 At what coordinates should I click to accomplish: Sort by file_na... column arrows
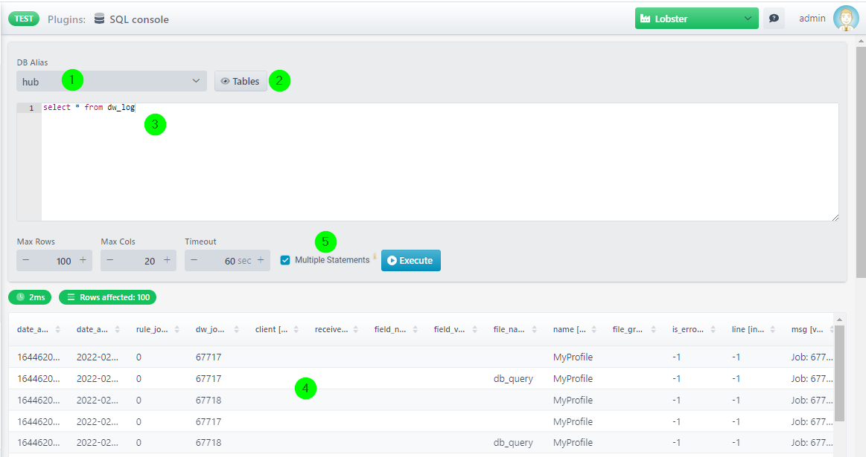(x=534, y=330)
